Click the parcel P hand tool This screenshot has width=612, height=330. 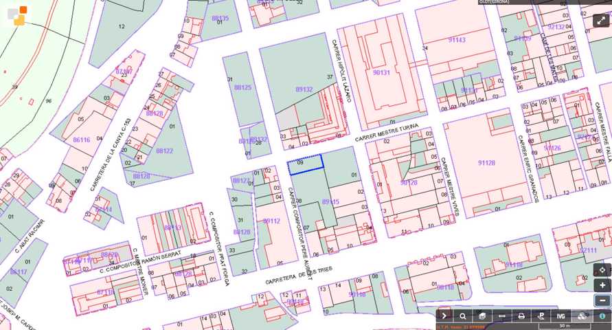tap(541, 316)
